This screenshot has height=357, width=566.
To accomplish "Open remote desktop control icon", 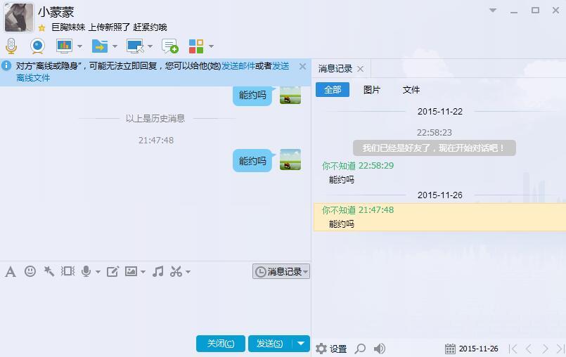I will pyautogui.click(x=135, y=46).
